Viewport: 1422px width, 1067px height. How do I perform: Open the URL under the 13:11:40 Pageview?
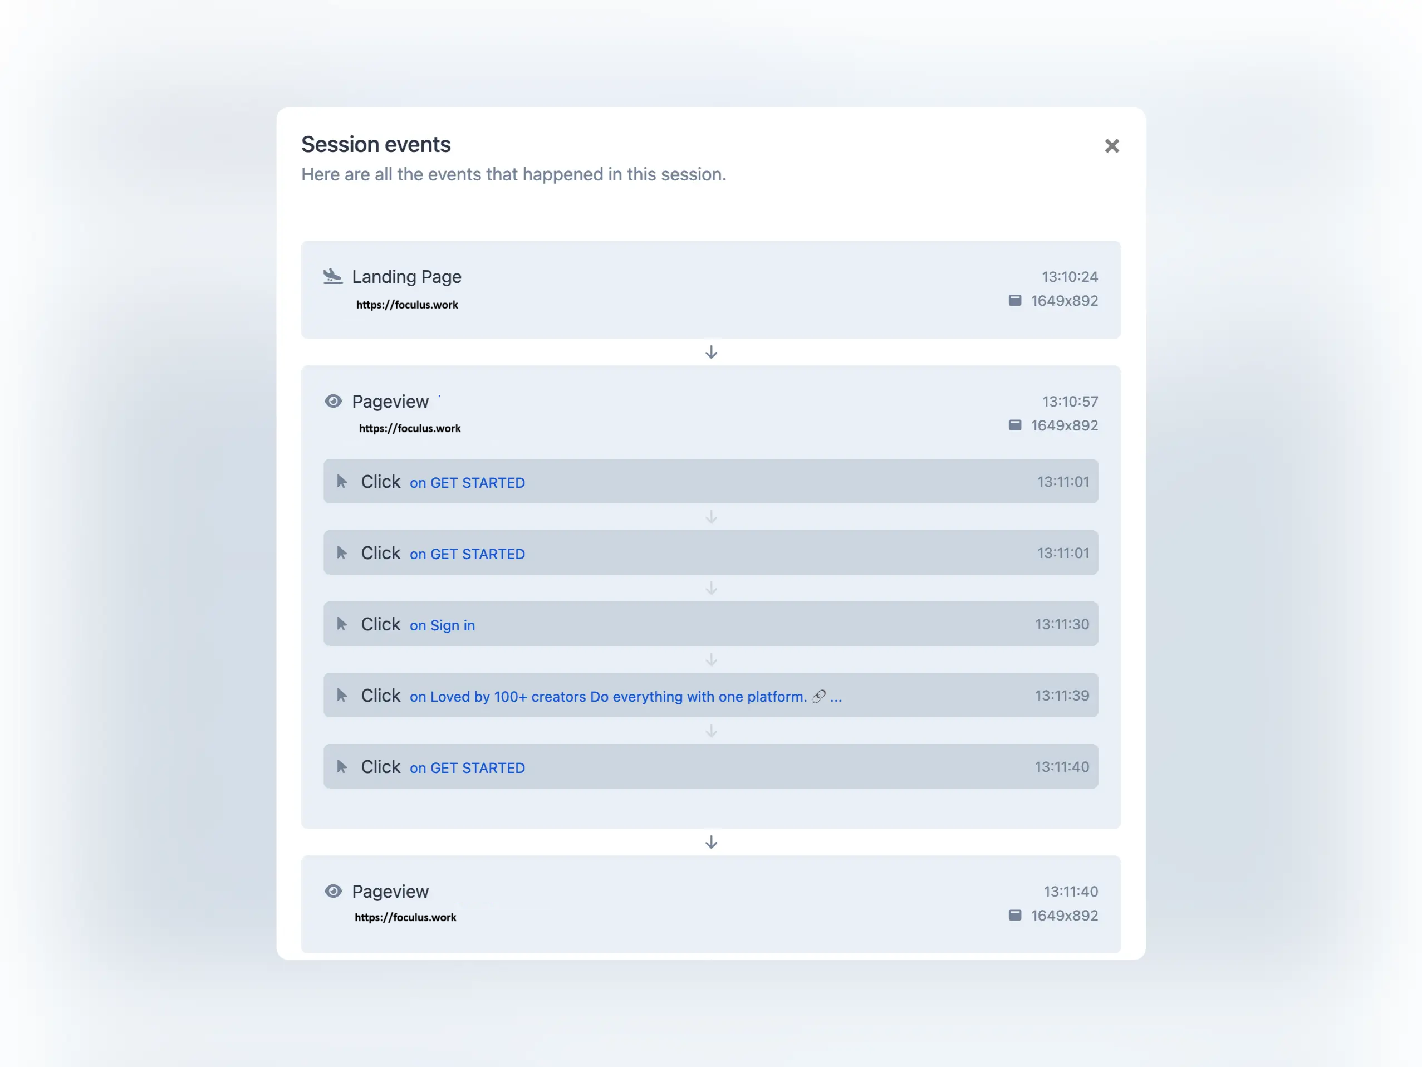[405, 918]
